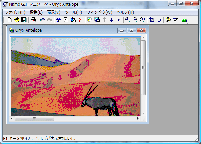Click the green landscape image icon
Screen dimensions: 201x144
(x=184, y=20)
